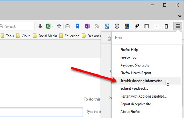Click the green share icon

[48, 26]
